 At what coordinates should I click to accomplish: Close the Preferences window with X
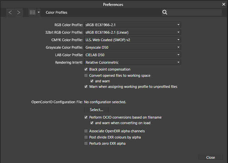point(223,4)
